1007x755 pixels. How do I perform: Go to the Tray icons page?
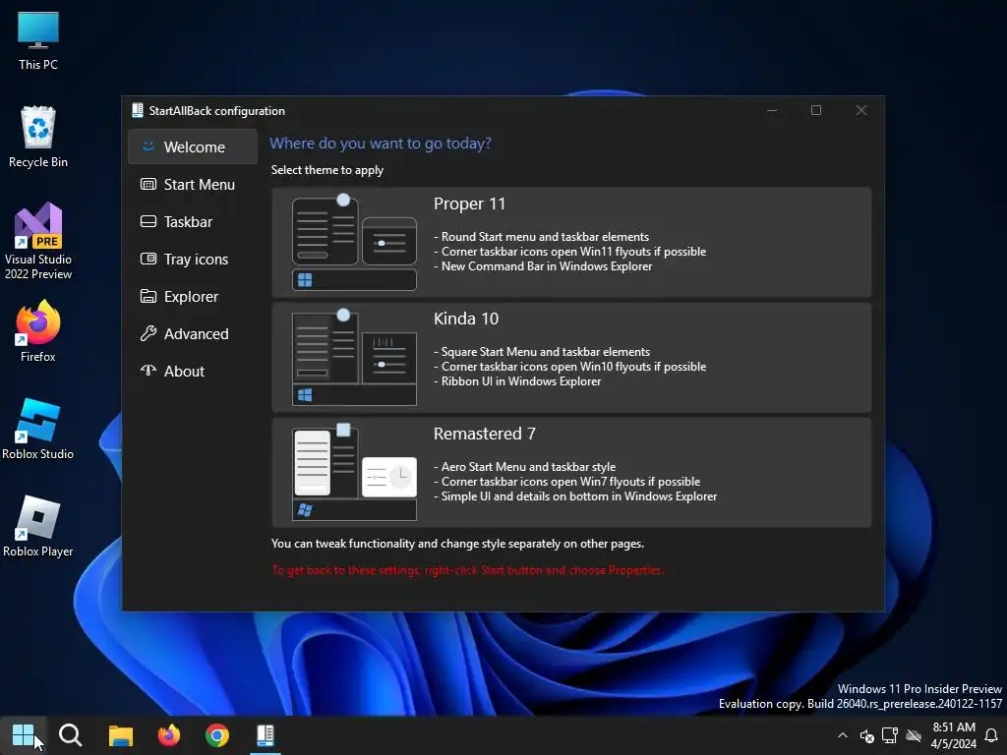tap(193, 259)
